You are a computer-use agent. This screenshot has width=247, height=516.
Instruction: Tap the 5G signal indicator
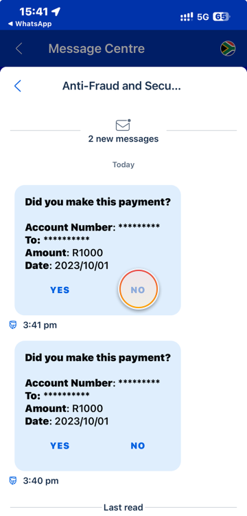[202, 17]
